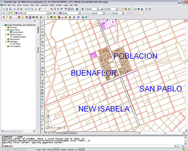Open the ByLayer lineweight dropdown
Image resolution: width=188 pixels, height=151 pixels.
[x=123, y=13]
